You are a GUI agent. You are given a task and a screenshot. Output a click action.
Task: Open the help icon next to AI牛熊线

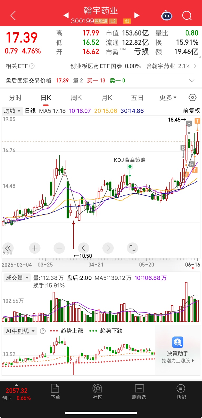(x=43, y=331)
